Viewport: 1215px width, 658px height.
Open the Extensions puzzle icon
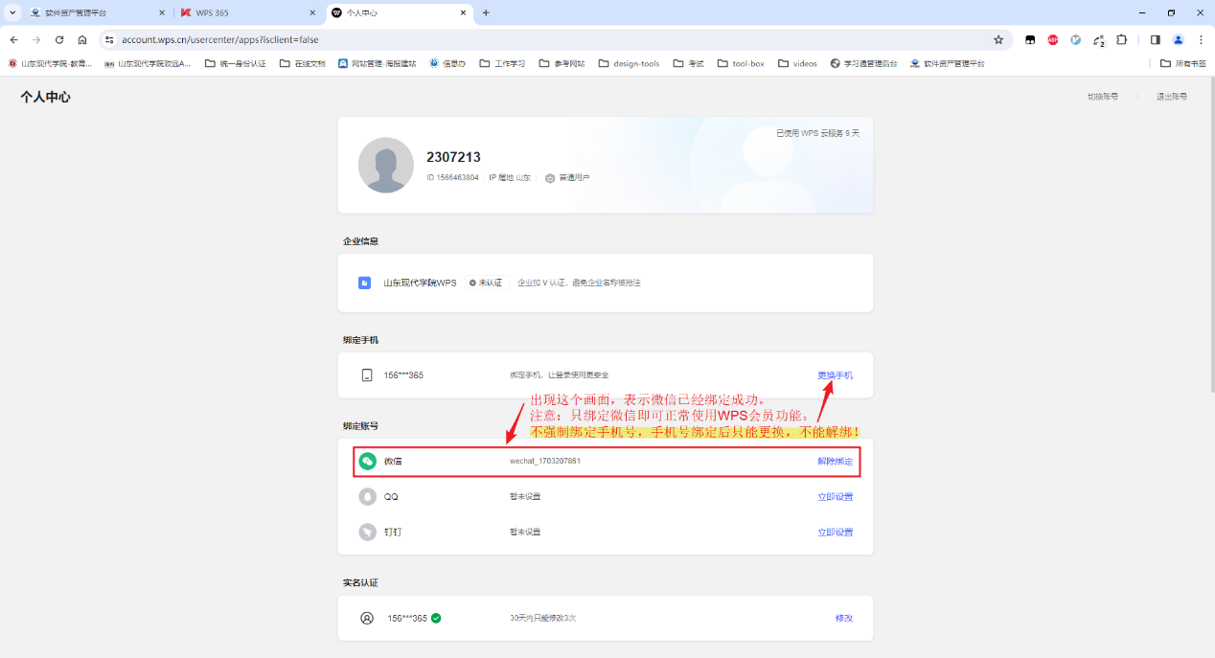point(1122,40)
